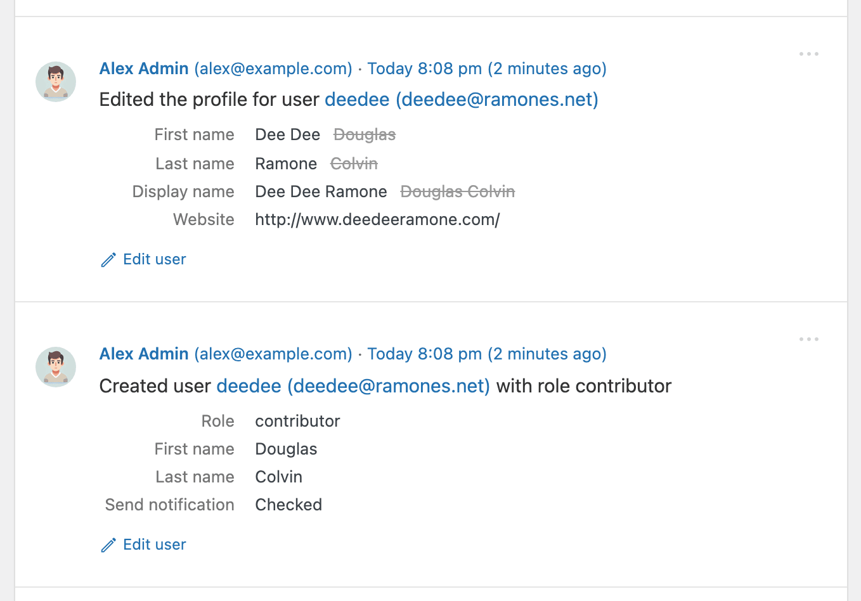Select struck-through first name 'Douglas'
The height and width of the screenshot is (601, 861).
coord(365,134)
